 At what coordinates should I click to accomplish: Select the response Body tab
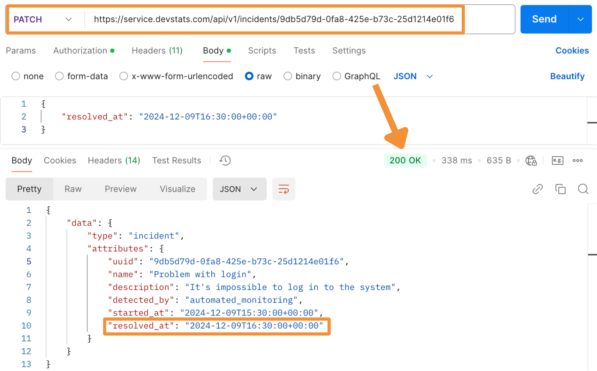(22, 160)
